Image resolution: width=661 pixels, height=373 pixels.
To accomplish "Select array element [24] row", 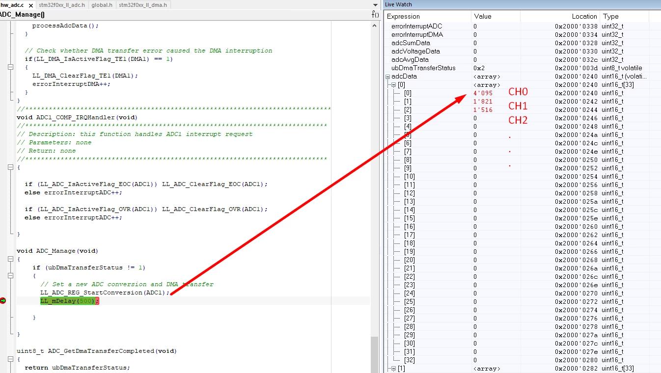I will point(523,293).
